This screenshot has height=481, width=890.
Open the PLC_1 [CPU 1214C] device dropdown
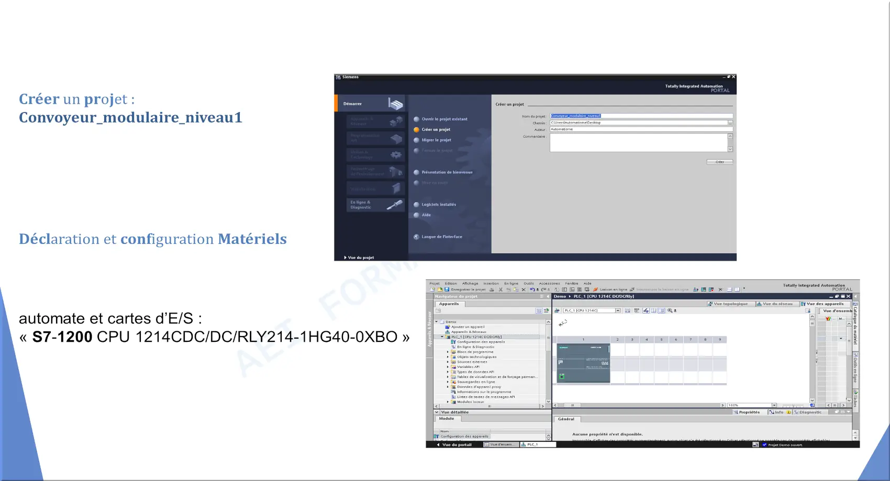click(618, 310)
